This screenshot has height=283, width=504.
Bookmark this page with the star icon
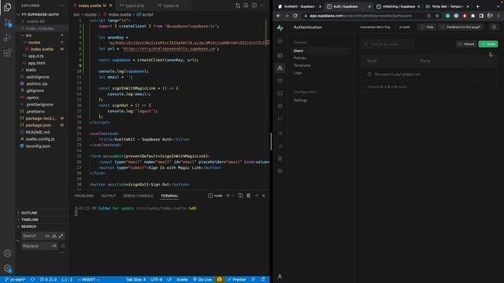(x=437, y=16)
